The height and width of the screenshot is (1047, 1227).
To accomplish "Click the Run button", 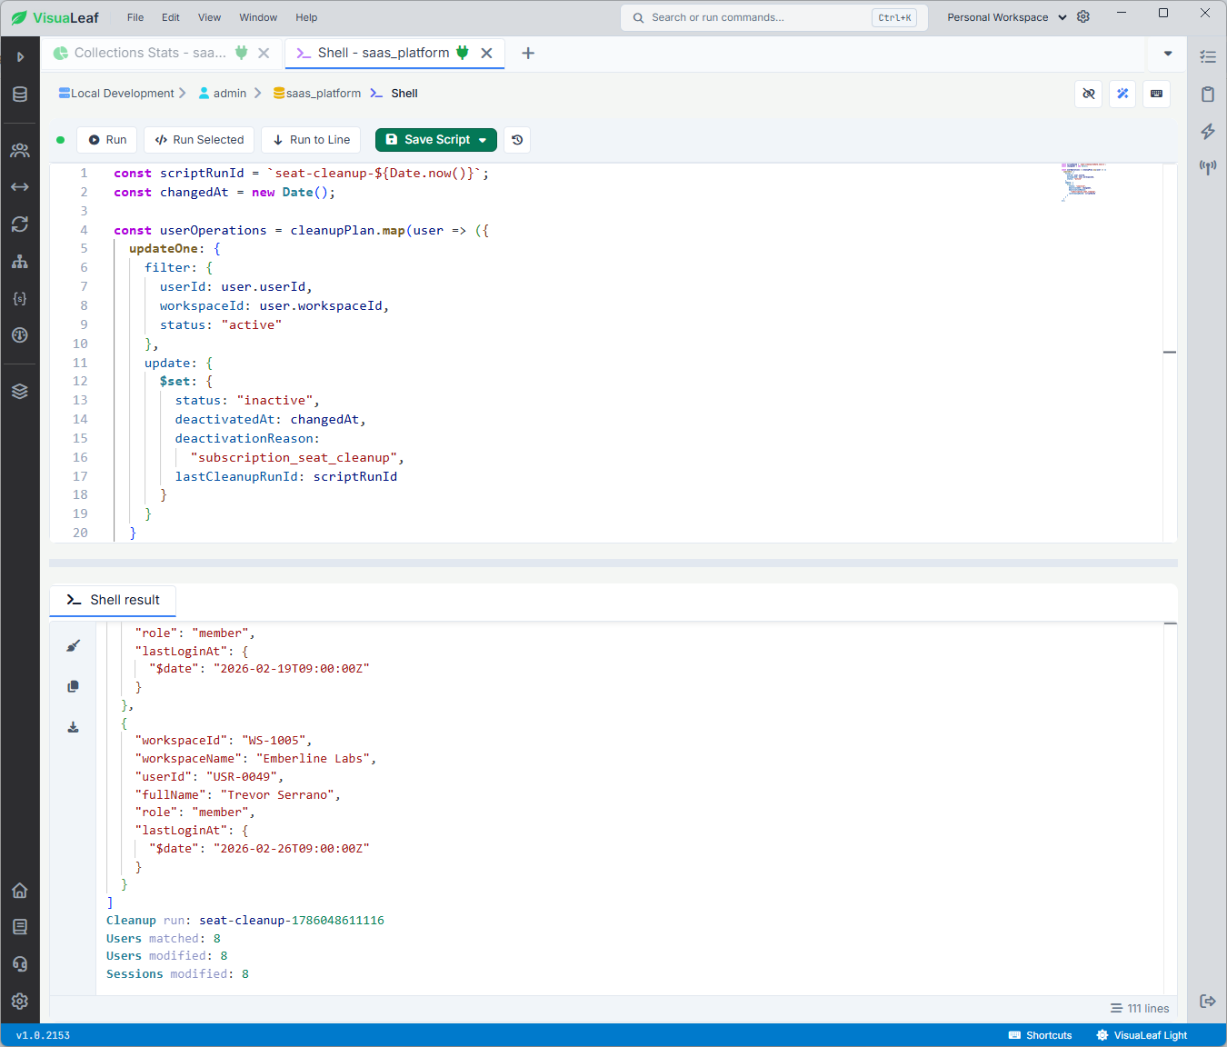I will tap(107, 140).
